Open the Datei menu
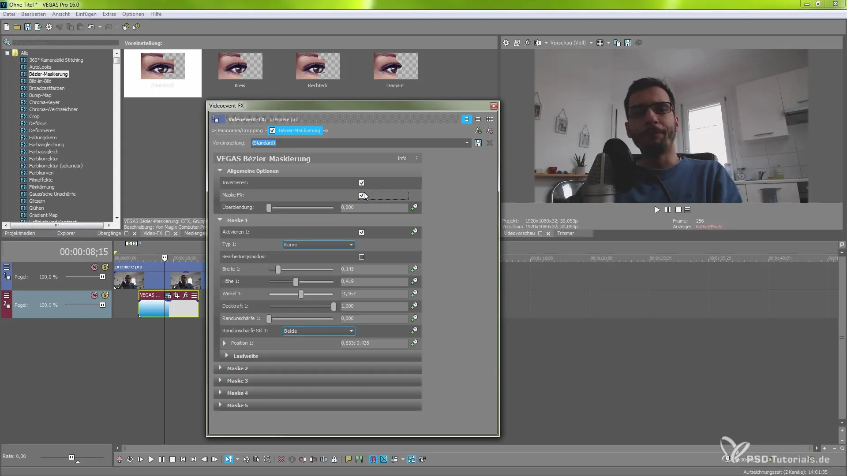847x476 pixels. click(x=9, y=14)
